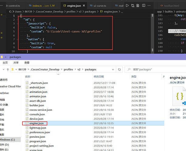The height and width of the screenshot is (151, 186).
Task: Expand the address bar history dropdown
Action: tap(113, 70)
